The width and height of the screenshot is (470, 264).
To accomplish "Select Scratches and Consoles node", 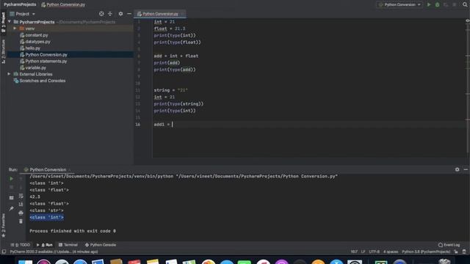I will [x=43, y=81].
